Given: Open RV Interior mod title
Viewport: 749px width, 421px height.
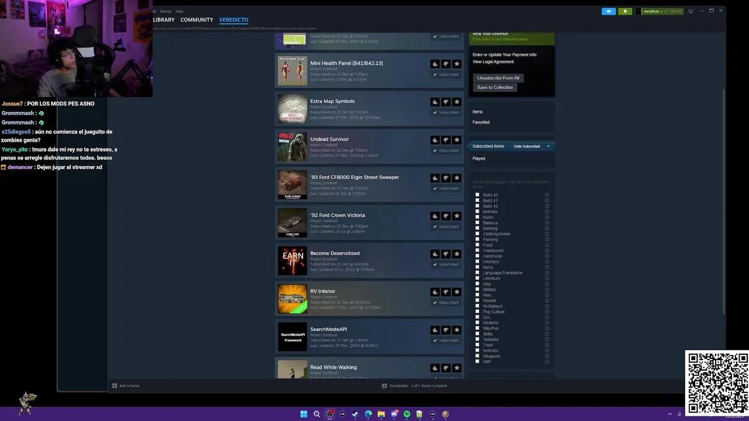Looking at the screenshot, I should (322, 291).
